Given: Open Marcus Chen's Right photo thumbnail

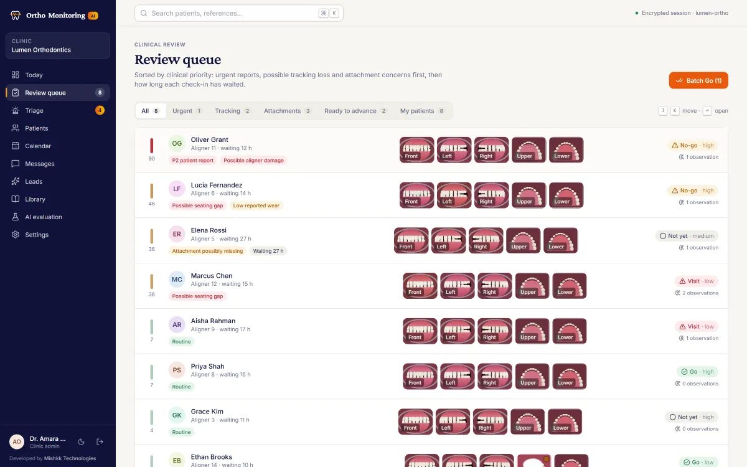Looking at the screenshot, I should coord(495,286).
